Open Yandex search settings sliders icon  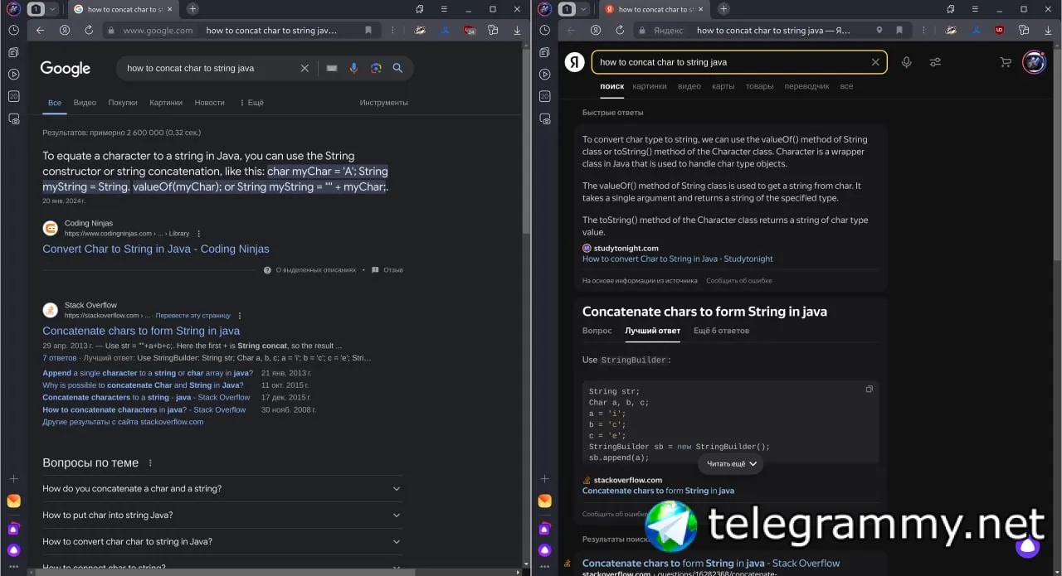(935, 62)
